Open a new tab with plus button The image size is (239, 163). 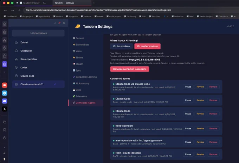(x=94, y=3)
